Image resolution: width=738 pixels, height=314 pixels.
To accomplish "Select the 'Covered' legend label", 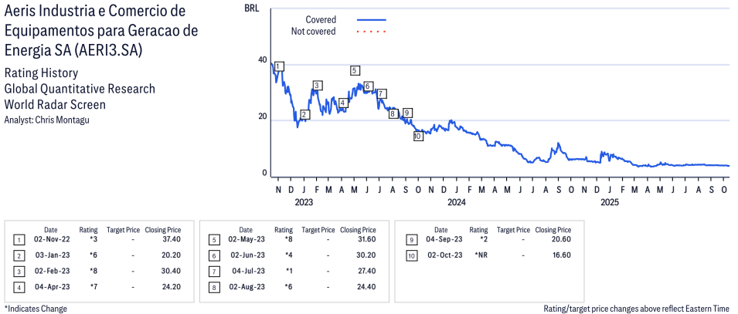I will 321,19.
